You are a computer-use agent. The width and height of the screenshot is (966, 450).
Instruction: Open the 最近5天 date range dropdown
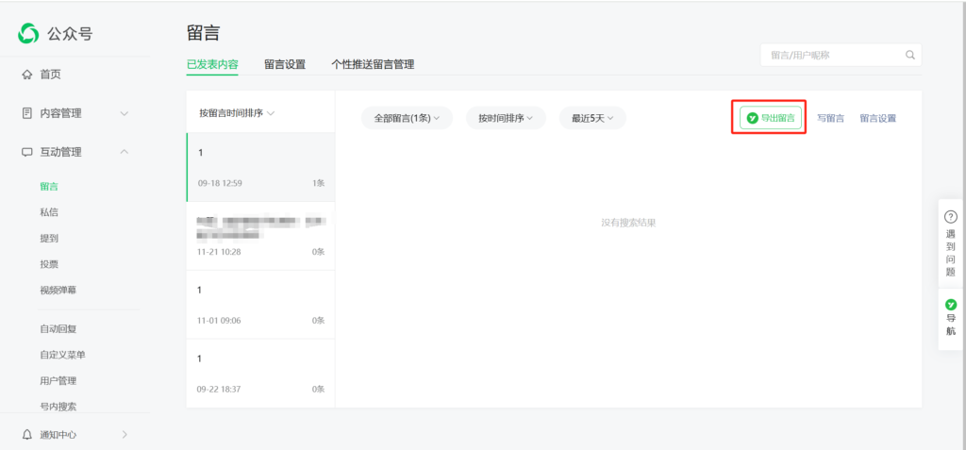(592, 118)
